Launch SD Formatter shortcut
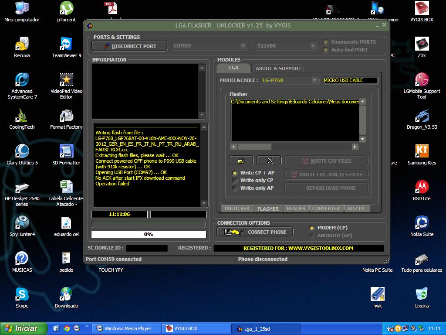 pyautogui.click(x=66, y=155)
